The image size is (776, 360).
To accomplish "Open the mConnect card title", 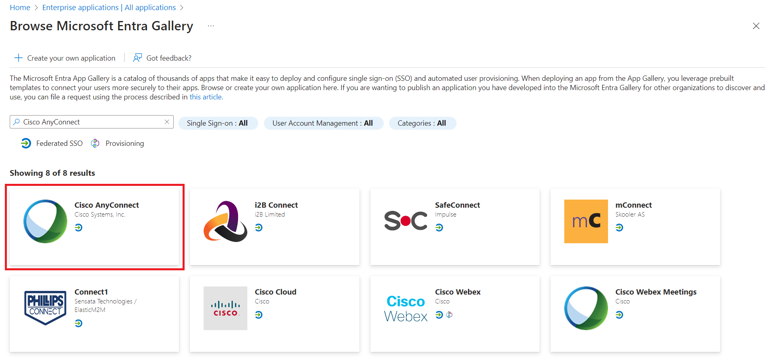I will click(634, 205).
